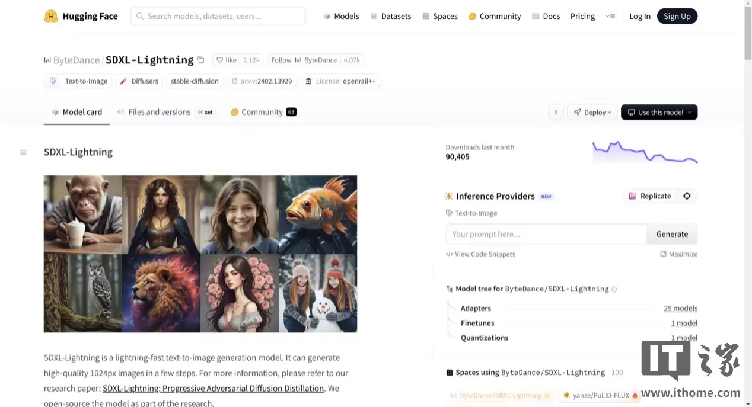This screenshot has height=407, width=752.
Task: Open the Community tab with 63 discussions
Action: click(x=263, y=112)
